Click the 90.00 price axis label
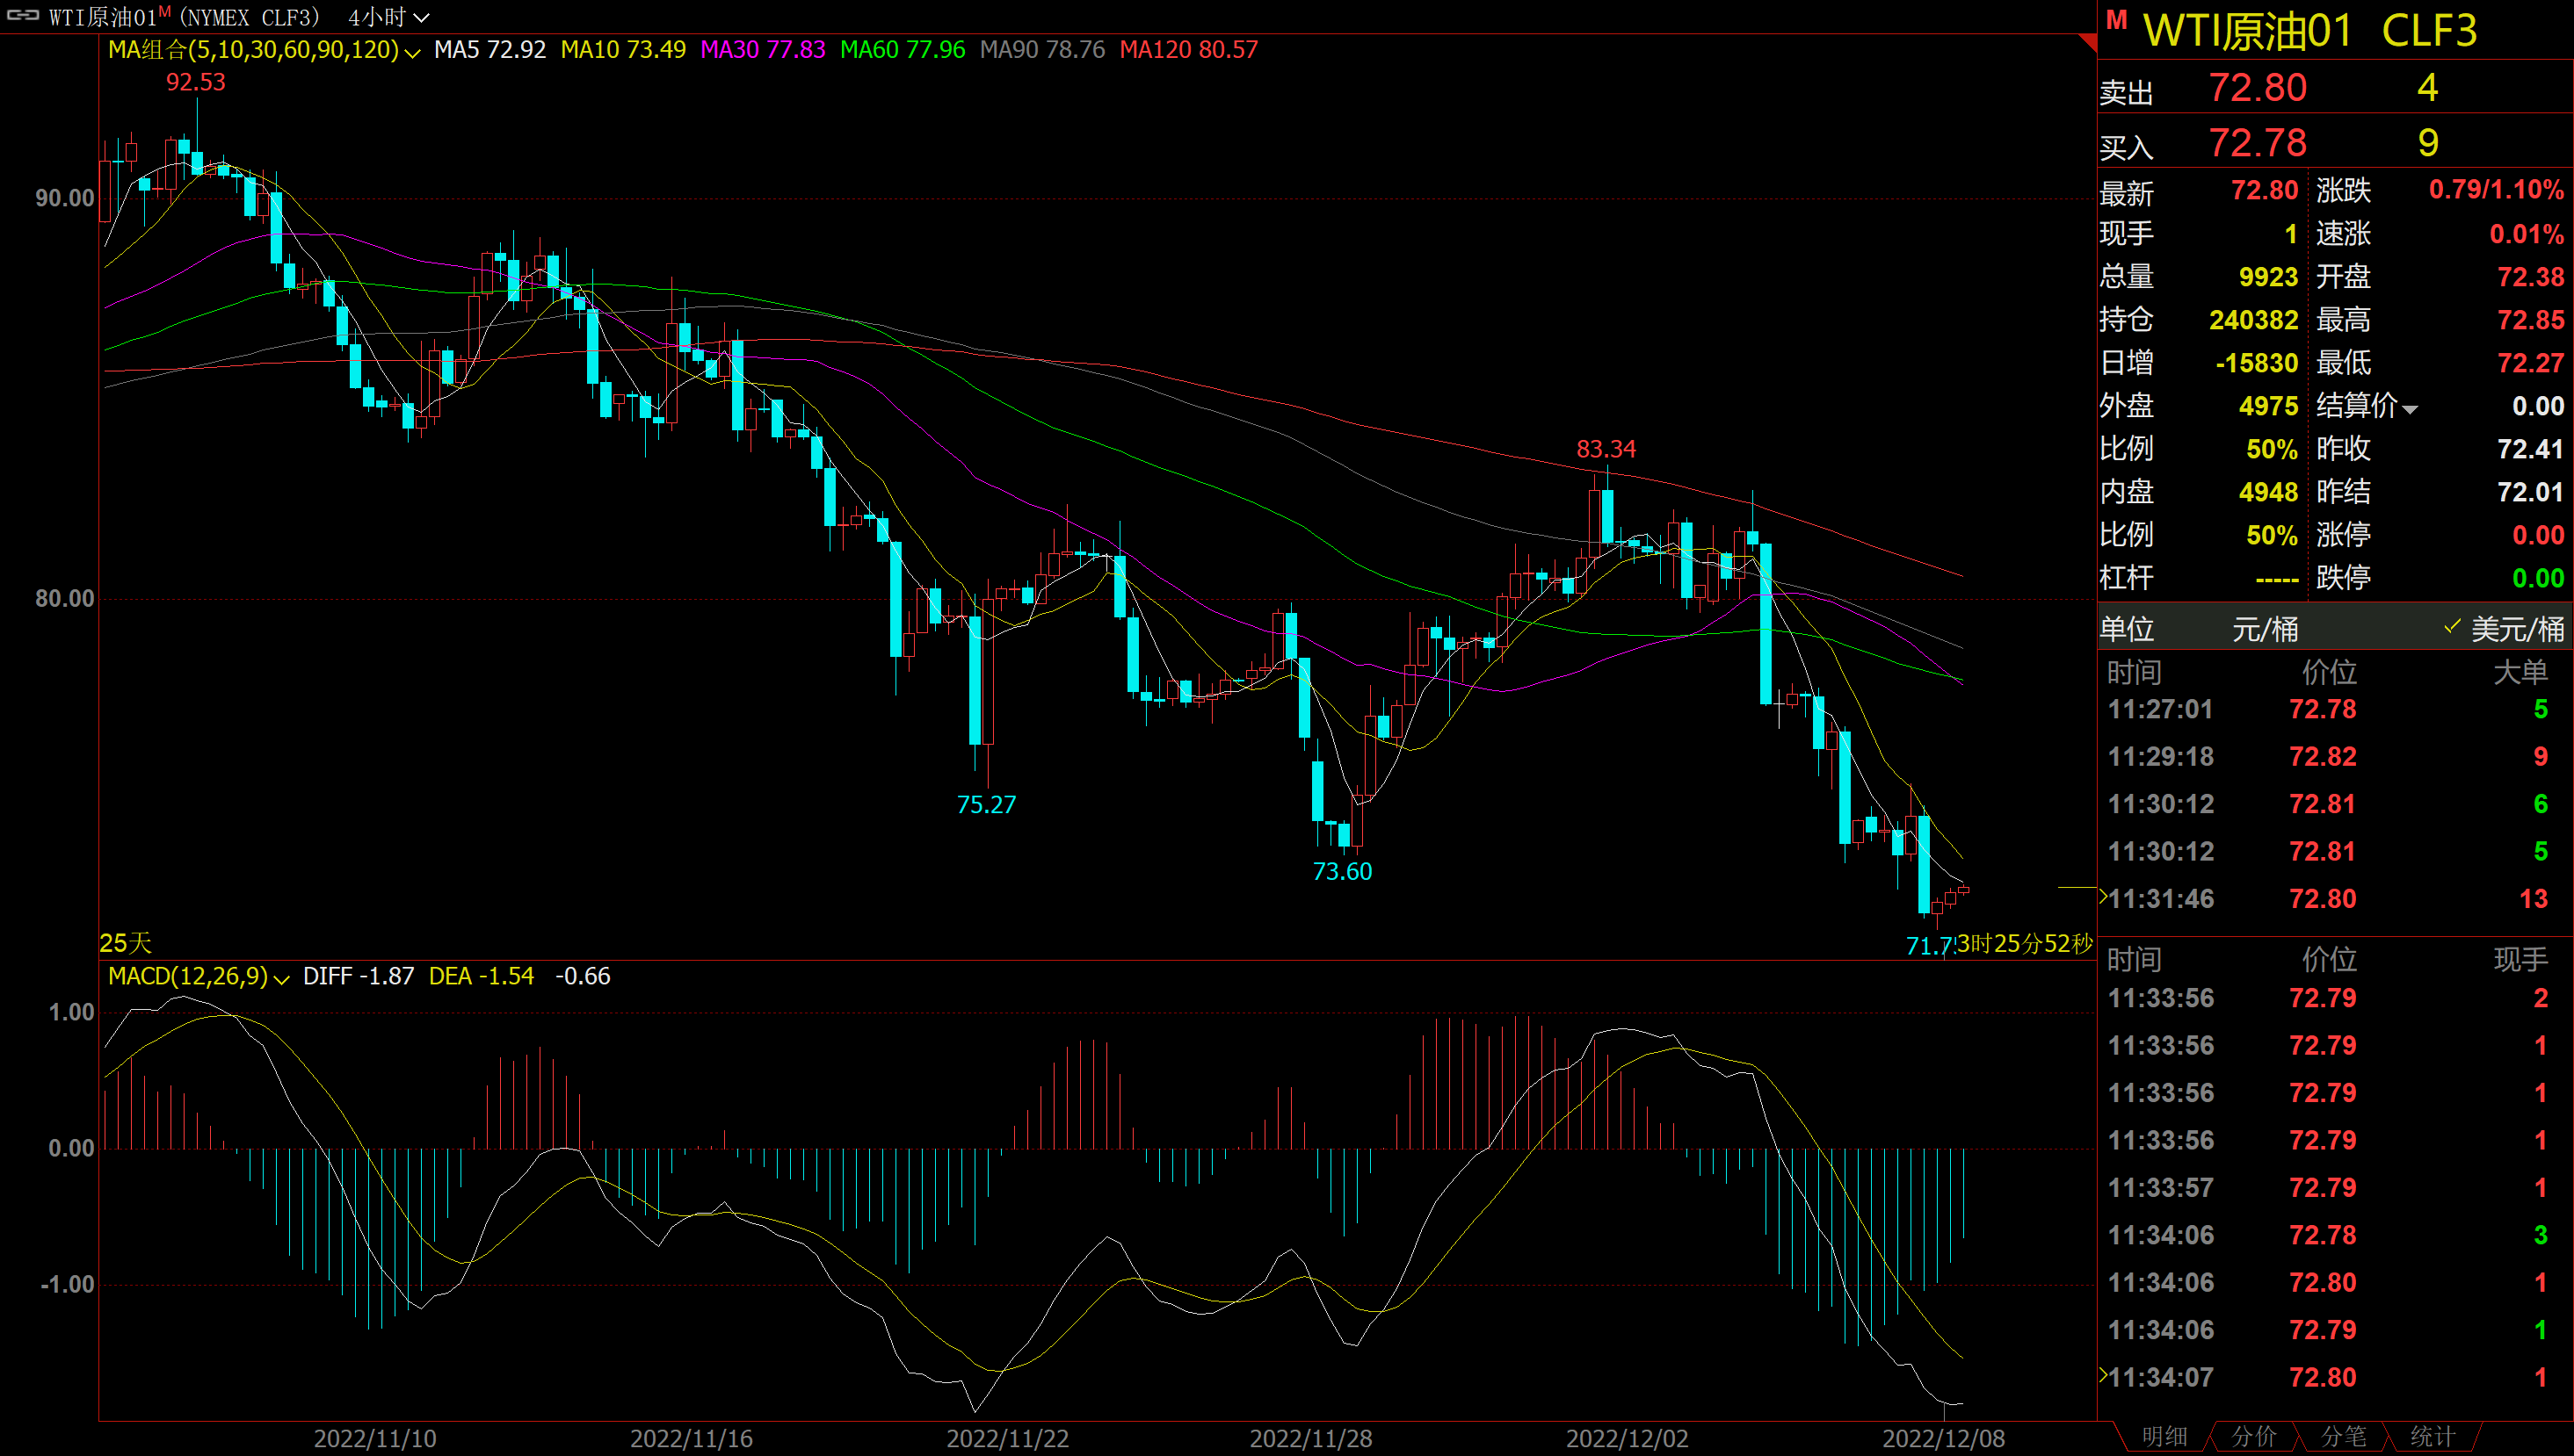This screenshot has height=1456, width=2574. pos(65,198)
